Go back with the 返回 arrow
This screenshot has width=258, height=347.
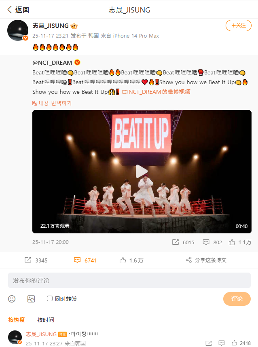pyautogui.click(x=10, y=10)
